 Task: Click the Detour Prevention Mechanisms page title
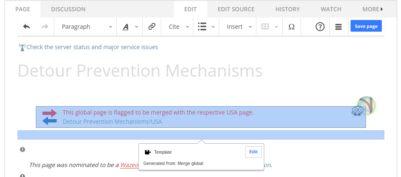(140, 71)
